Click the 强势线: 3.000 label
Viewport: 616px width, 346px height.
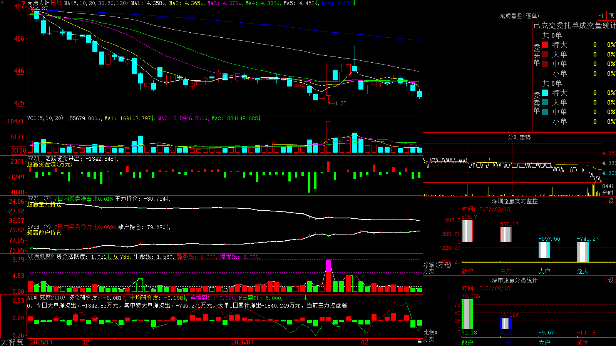tap(197, 256)
